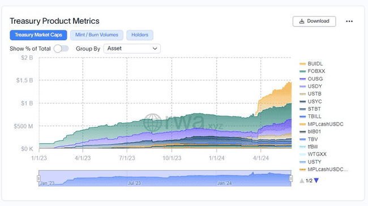Hide the USDY series in legend
Viewport: 368px width, 206px height.
click(x=314, y=87)
